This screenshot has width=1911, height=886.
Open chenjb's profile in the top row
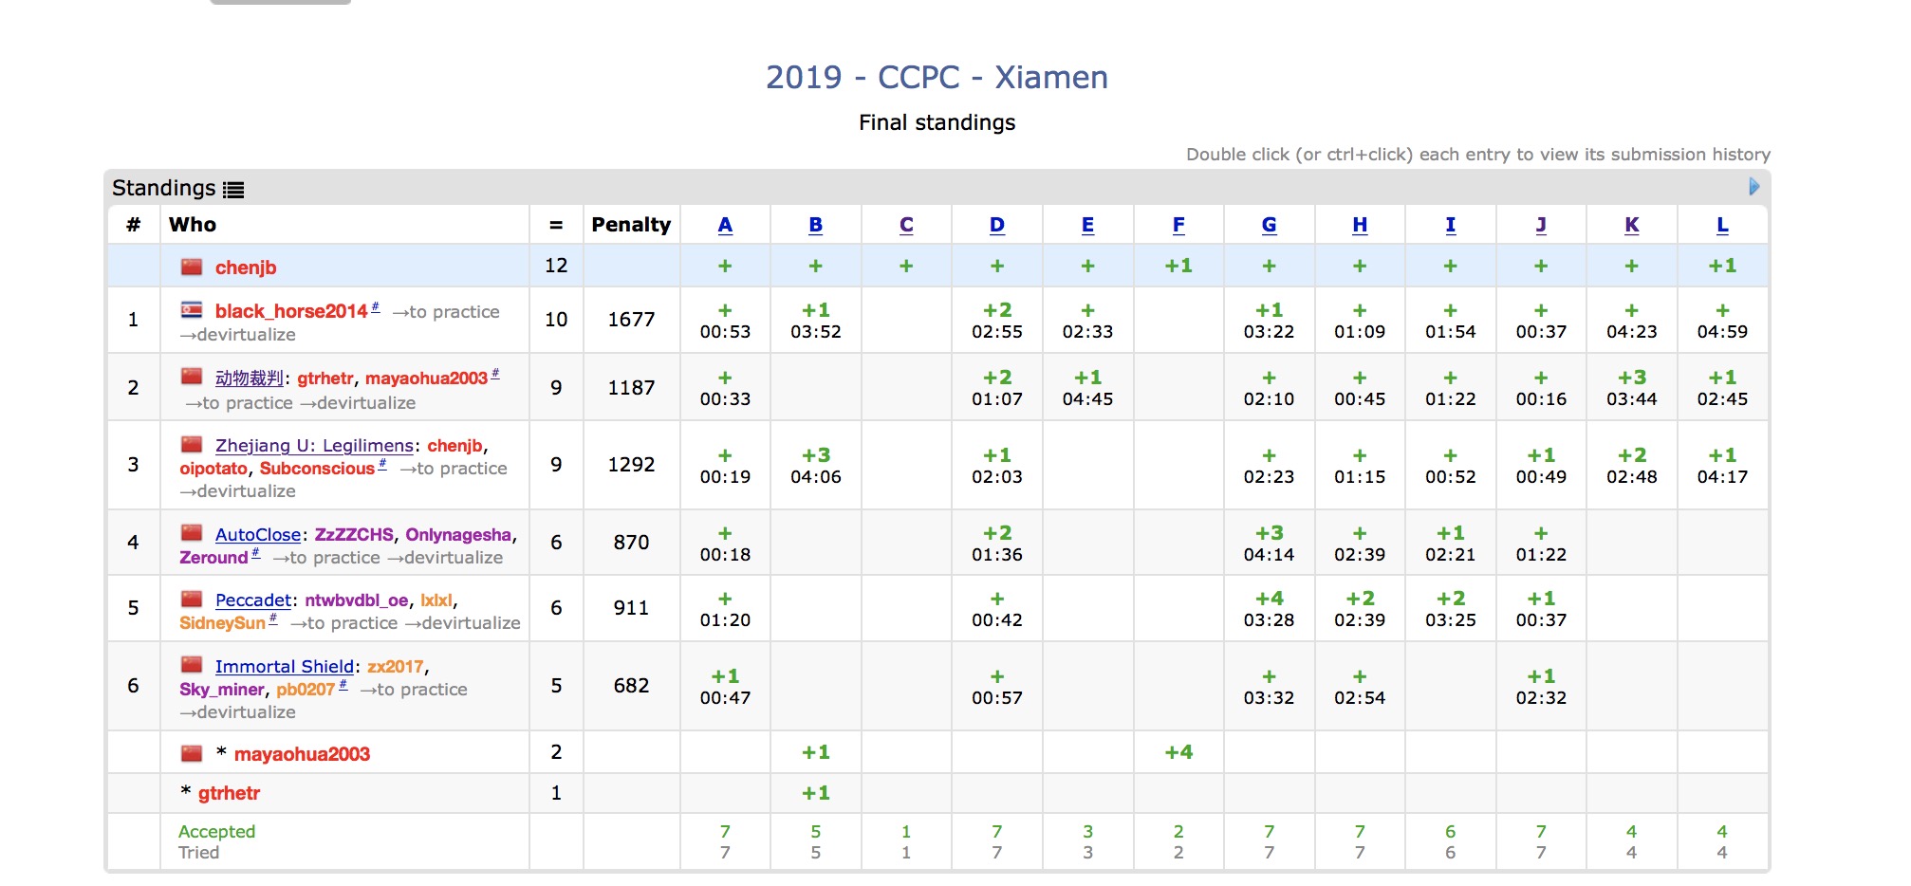246,268
